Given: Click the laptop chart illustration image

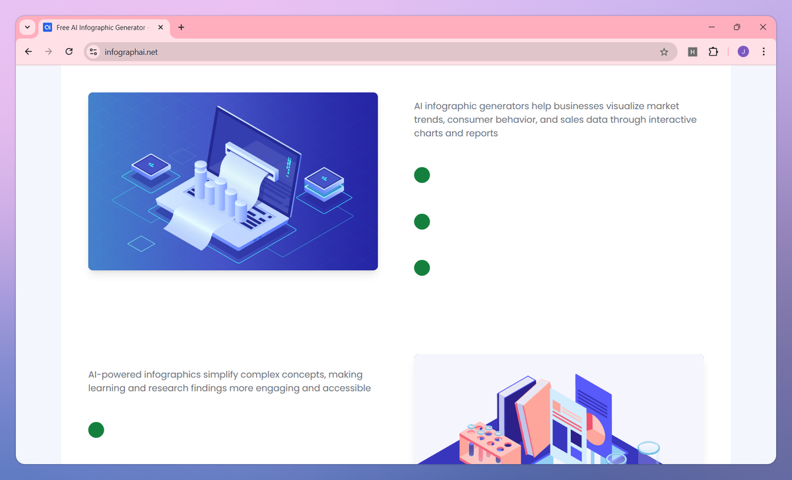Looking at the screenshot, I should click(x=233, y=181).
